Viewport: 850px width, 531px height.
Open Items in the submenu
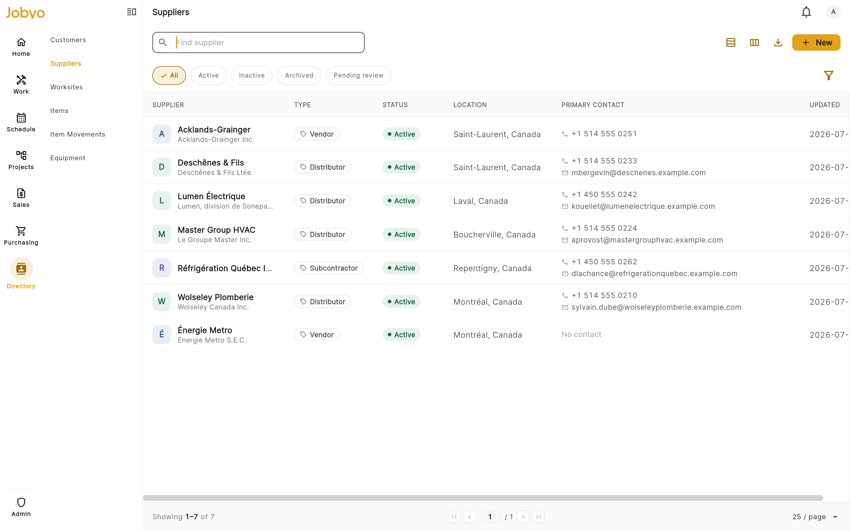tap(59, 111)
